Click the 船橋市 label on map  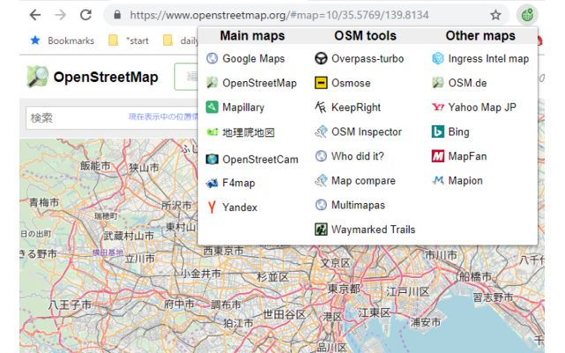[x=475, y=276]
